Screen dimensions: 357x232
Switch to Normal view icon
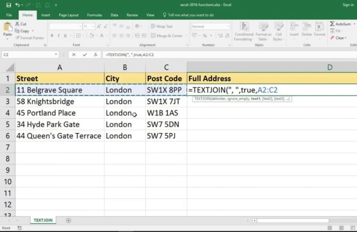(x=330, y=228)
